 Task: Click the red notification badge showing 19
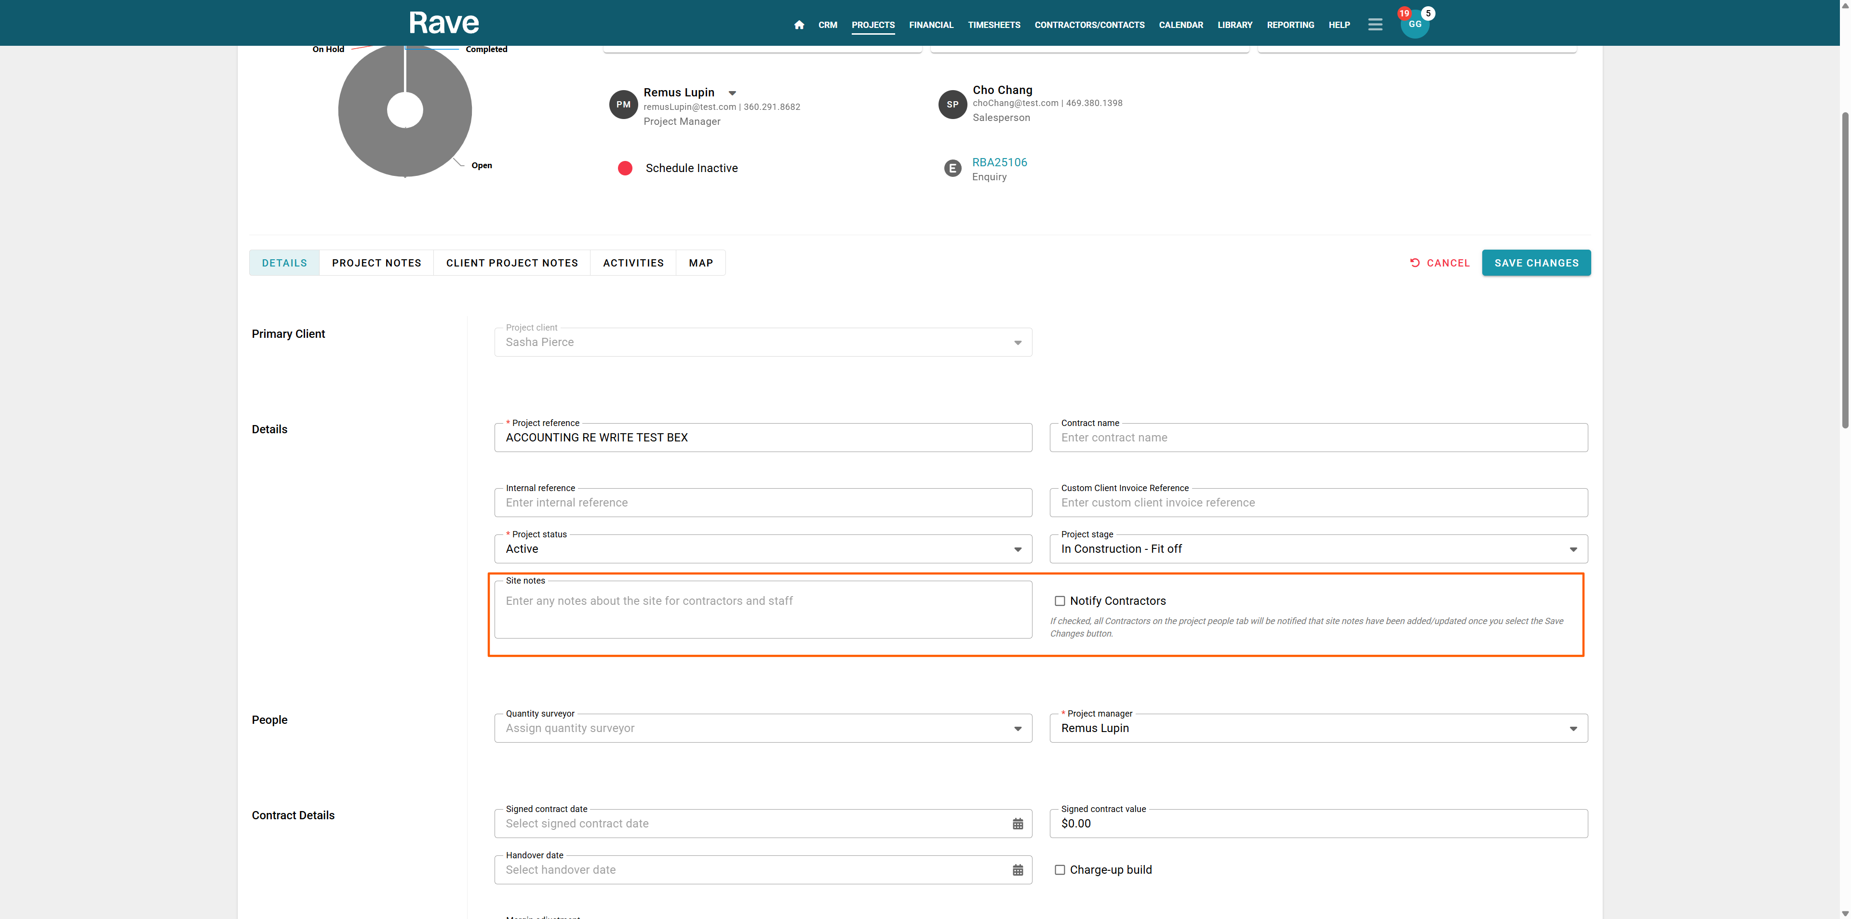[x=1403, y=13]
